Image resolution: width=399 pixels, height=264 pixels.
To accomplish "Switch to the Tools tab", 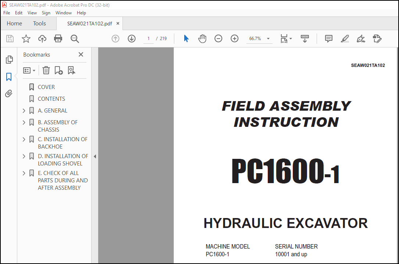I will 39,24.
